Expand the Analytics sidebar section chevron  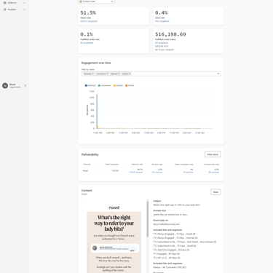pyautogui.click(x=24, y=9)
